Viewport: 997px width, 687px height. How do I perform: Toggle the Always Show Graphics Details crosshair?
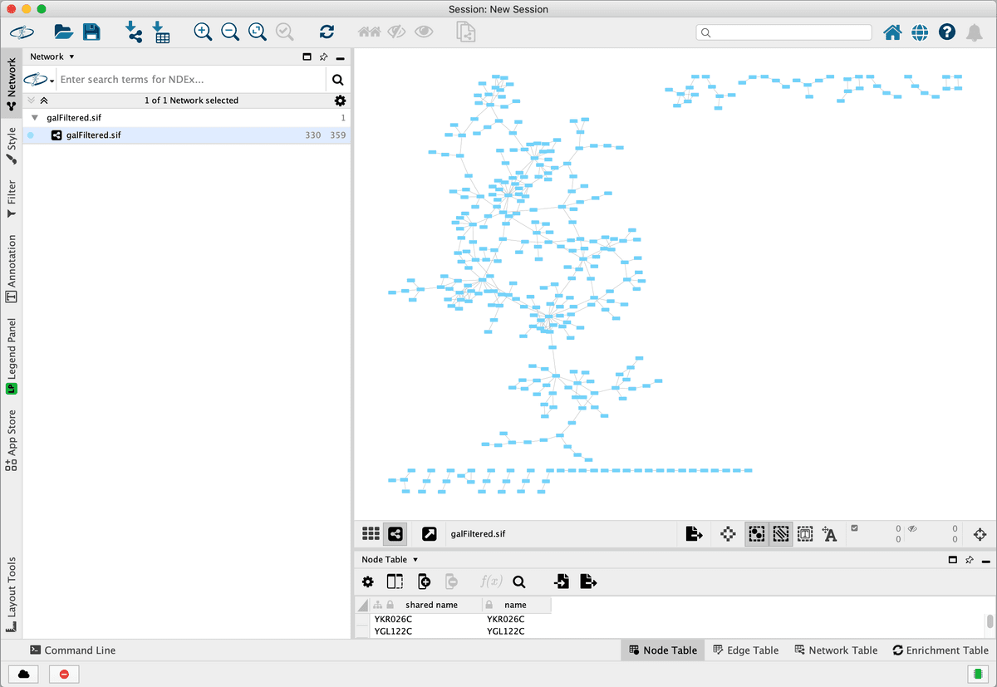click(728, 534)
